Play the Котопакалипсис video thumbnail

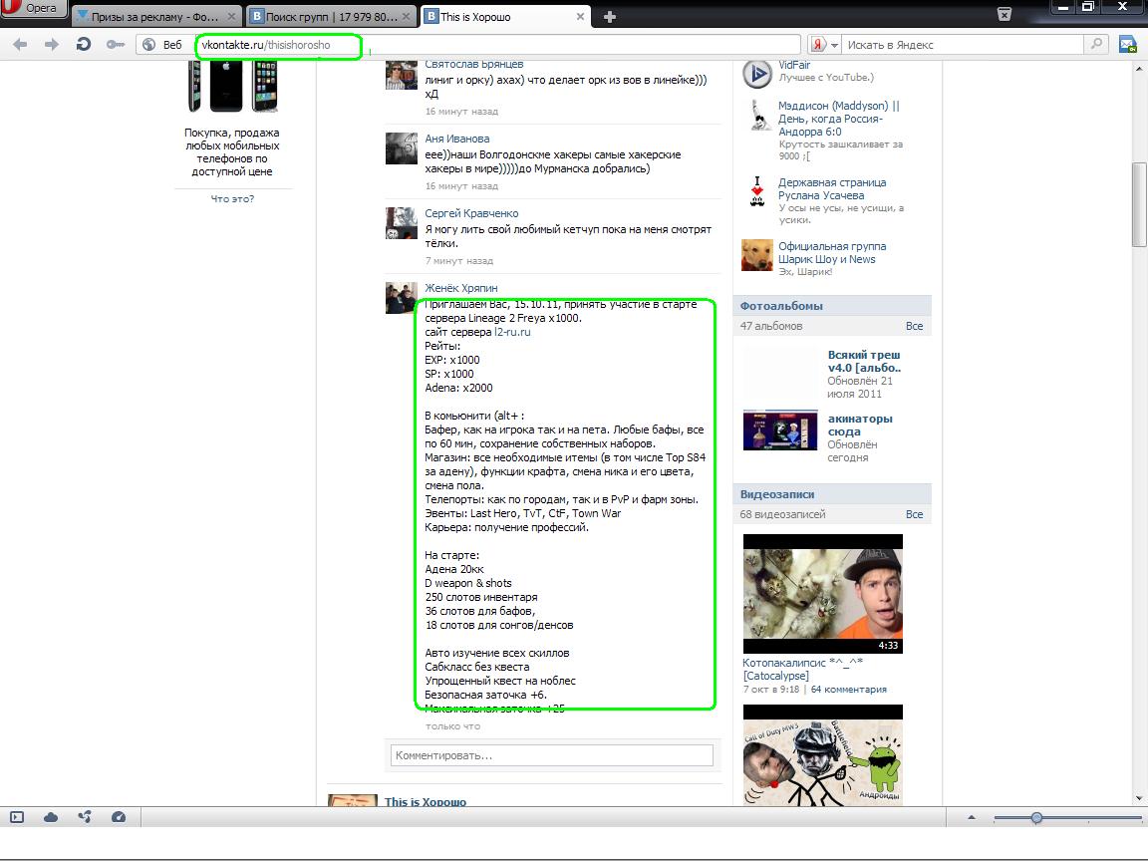tap(823, 594)
